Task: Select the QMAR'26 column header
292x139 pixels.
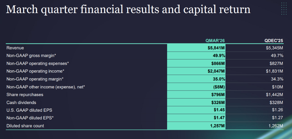Action: [217, 40]
